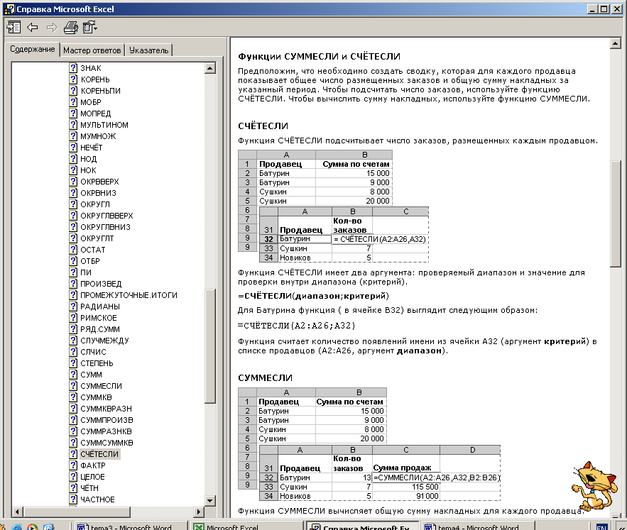The image size is (627, 530).
Task: Select the ОКРУГЛВНИЗ topic
Action: click(x=106, y=227)
